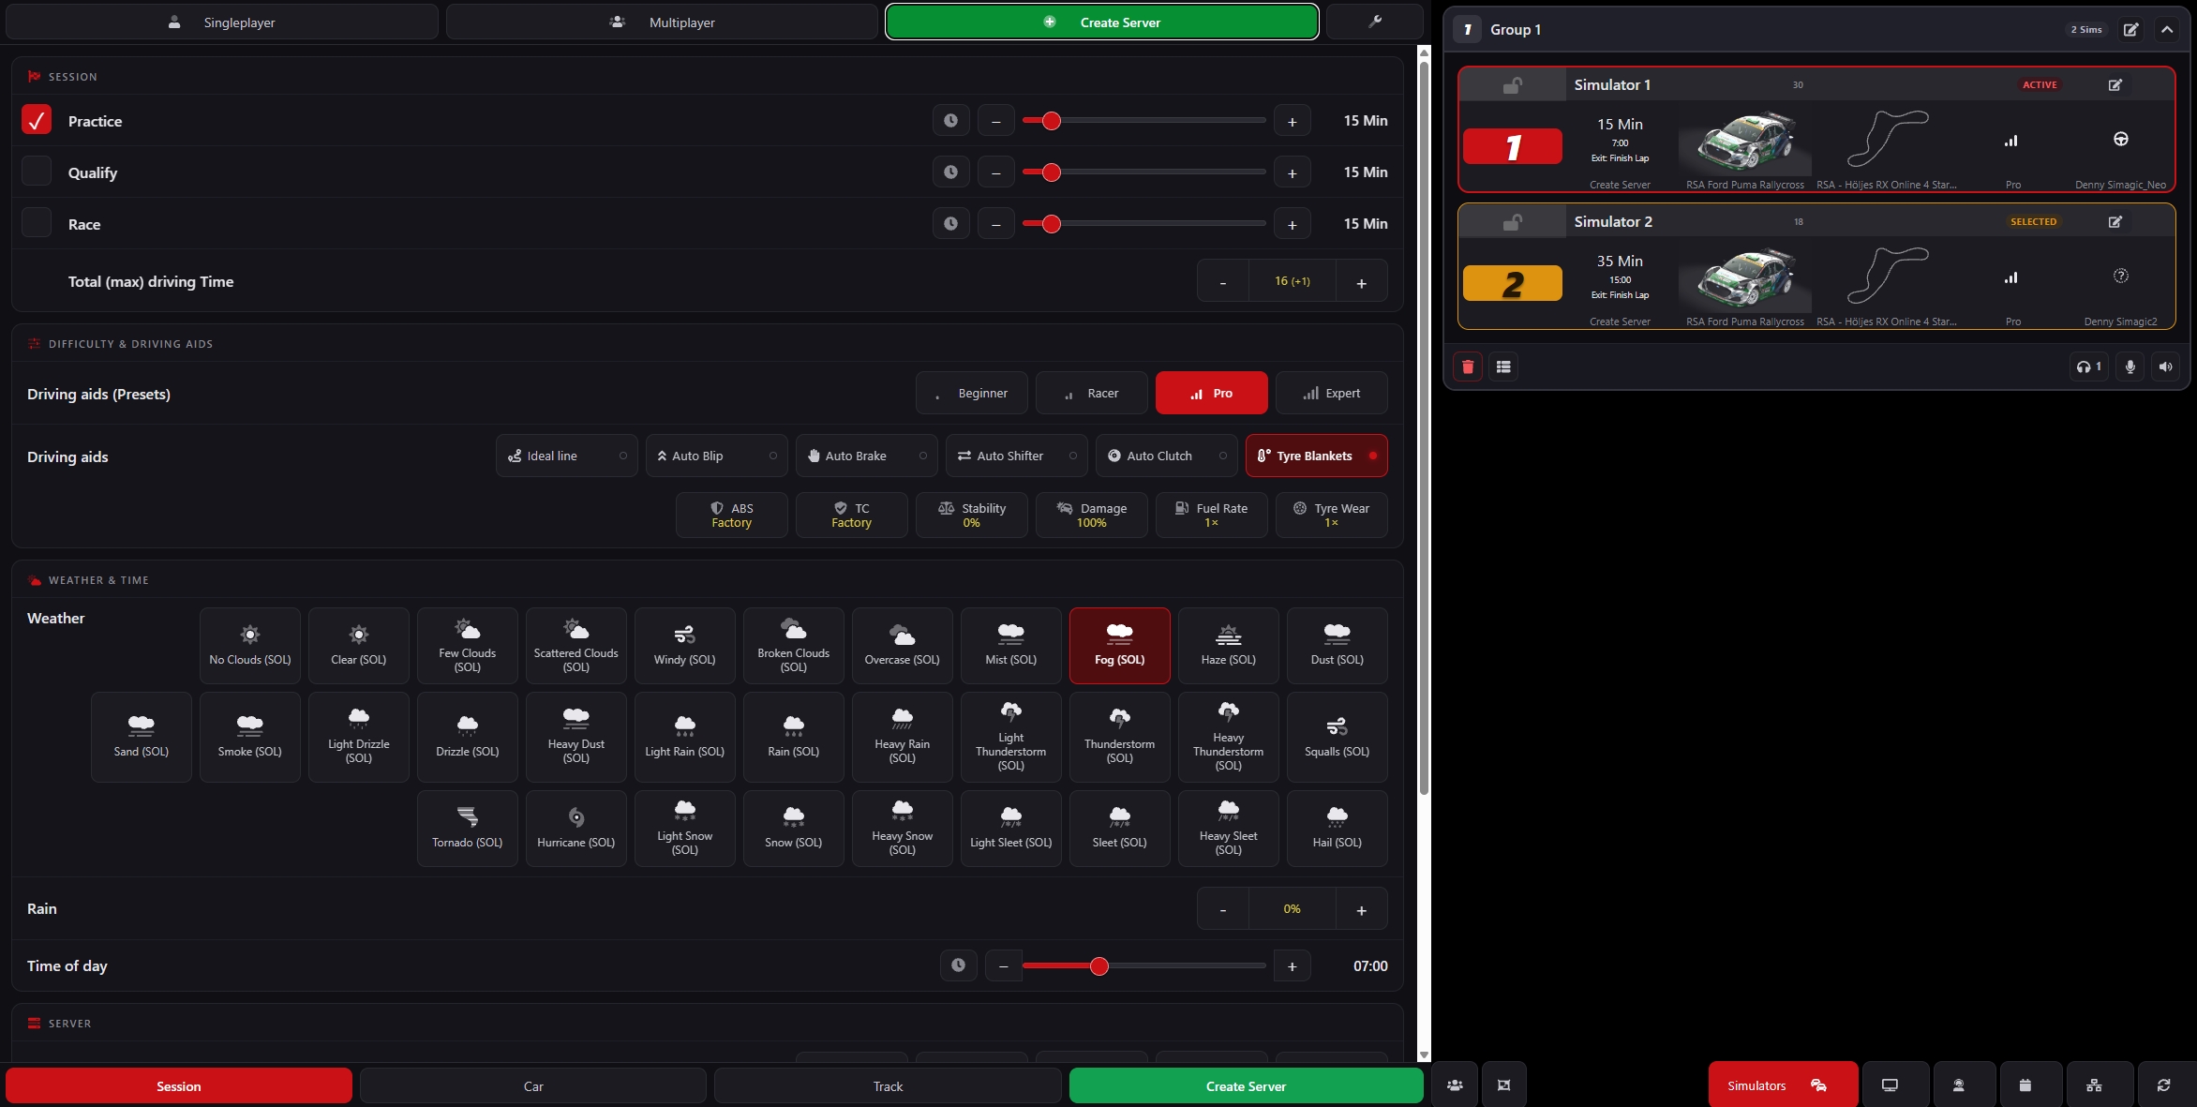
Task: Edit Group 1 with the pencil icon
Action: (2131, 30)
